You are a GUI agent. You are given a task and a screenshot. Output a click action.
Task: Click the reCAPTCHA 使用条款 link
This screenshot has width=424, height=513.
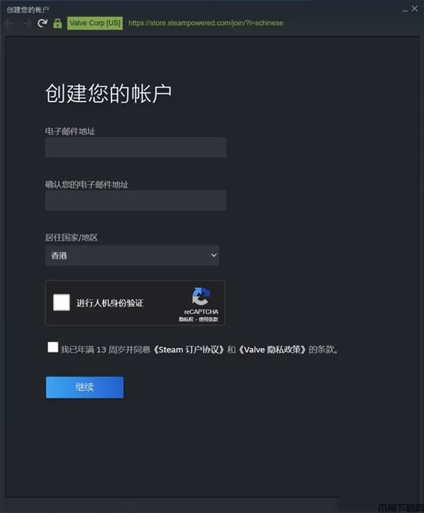pyautogui.click(x=208, y=319)
